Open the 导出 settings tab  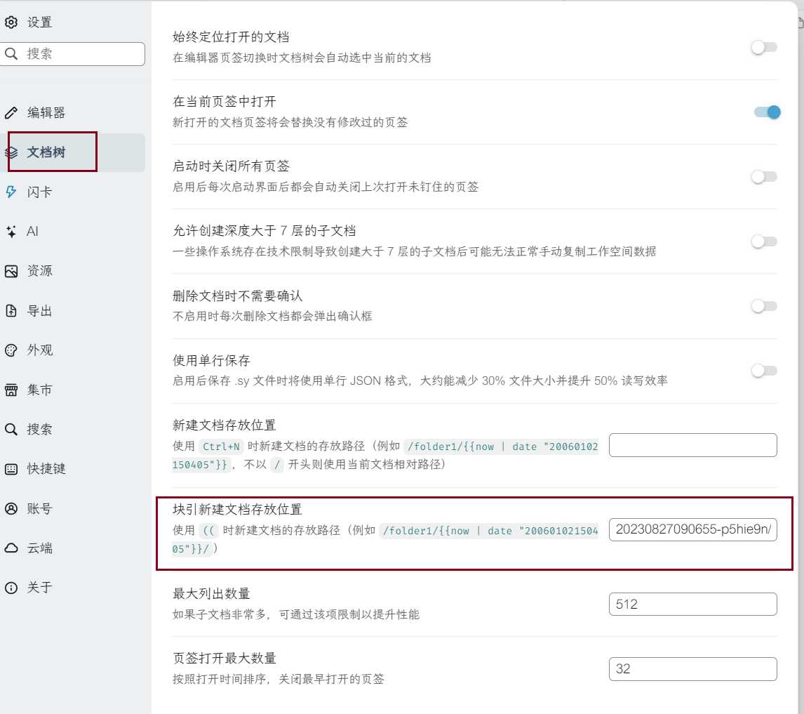point(73,310)
